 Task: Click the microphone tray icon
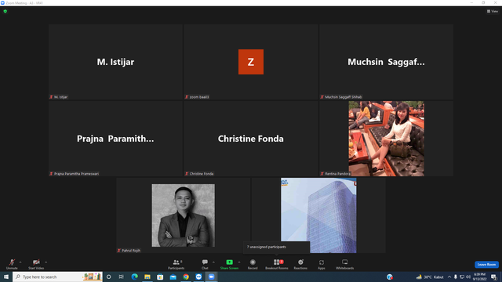[455, 277]
